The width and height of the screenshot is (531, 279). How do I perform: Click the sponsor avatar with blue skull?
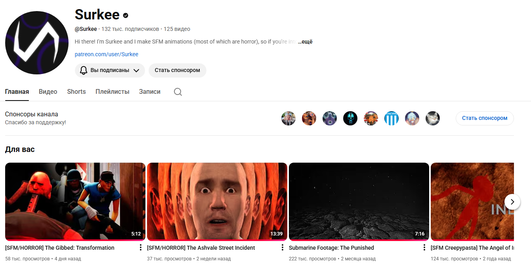pyautogui.click(x=350, y=118)
